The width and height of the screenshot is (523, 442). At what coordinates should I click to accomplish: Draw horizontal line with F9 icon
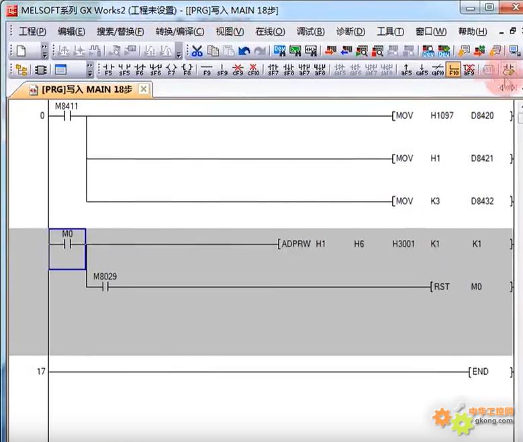tap(207, 69)
